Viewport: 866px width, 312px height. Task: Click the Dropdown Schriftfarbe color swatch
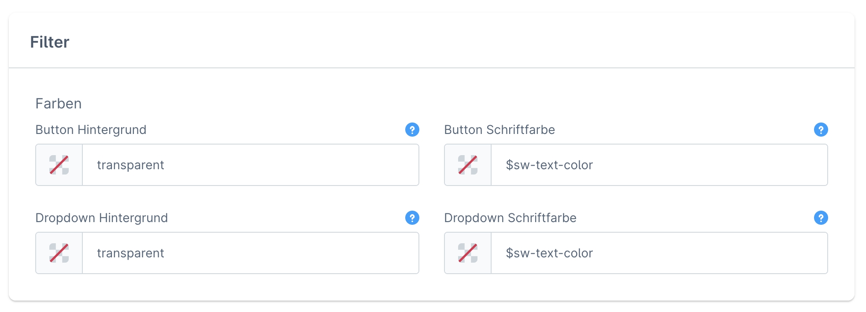468,253
